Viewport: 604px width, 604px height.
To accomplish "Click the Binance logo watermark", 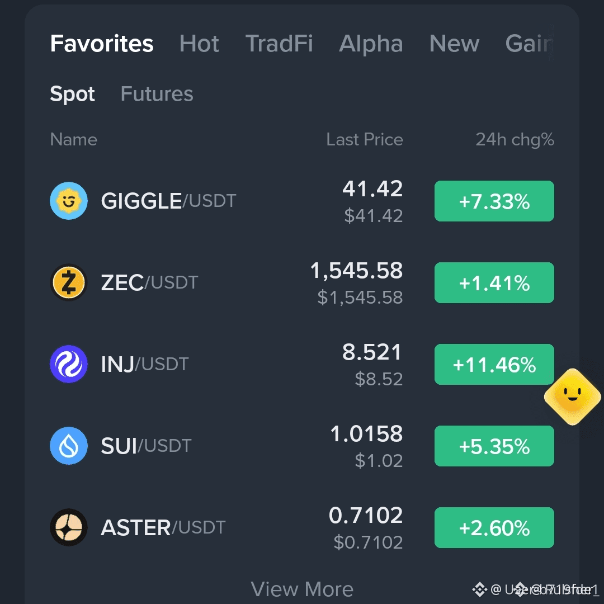I will [x=480, y=589].
